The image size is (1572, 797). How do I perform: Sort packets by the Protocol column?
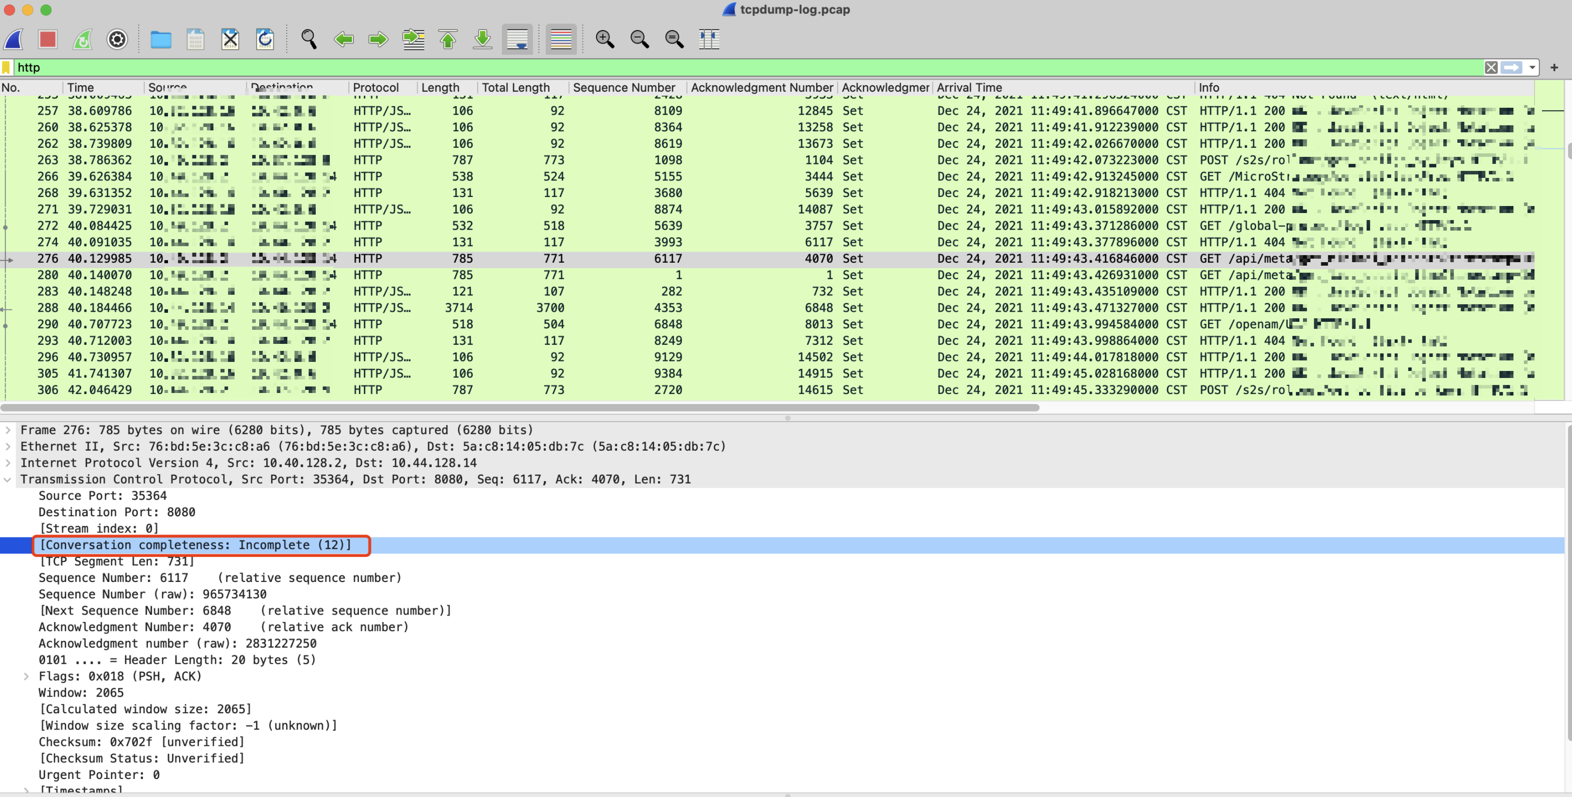376,87
